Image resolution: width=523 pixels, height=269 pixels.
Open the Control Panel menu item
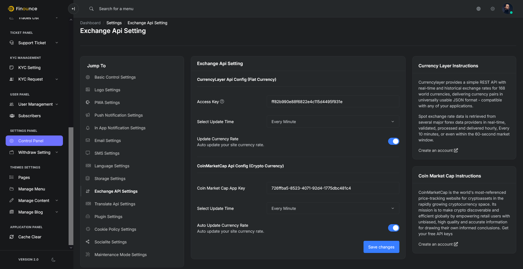point(34,141)
